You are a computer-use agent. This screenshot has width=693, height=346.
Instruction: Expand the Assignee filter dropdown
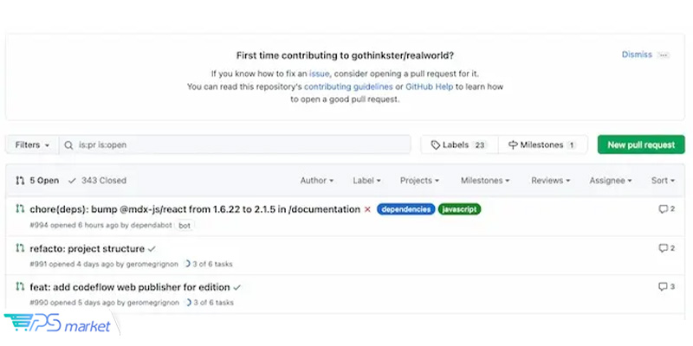tap(611, 181)
